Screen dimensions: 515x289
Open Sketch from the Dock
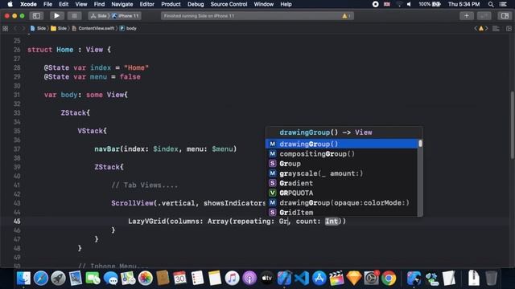click(354, 279)
